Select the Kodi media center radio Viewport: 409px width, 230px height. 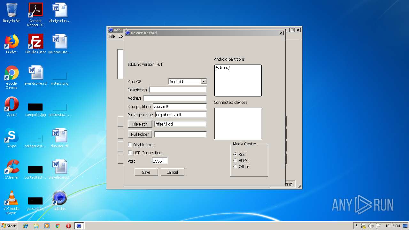tap(235, 154)
